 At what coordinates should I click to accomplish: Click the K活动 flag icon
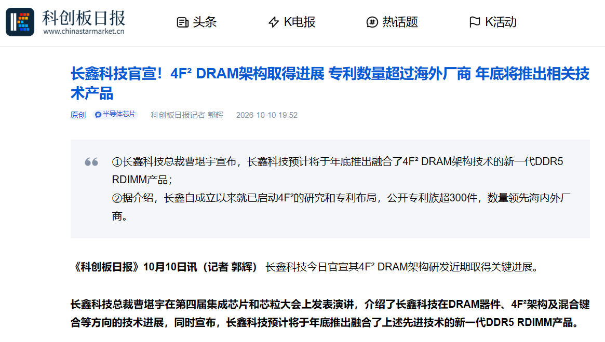(475, 22)
